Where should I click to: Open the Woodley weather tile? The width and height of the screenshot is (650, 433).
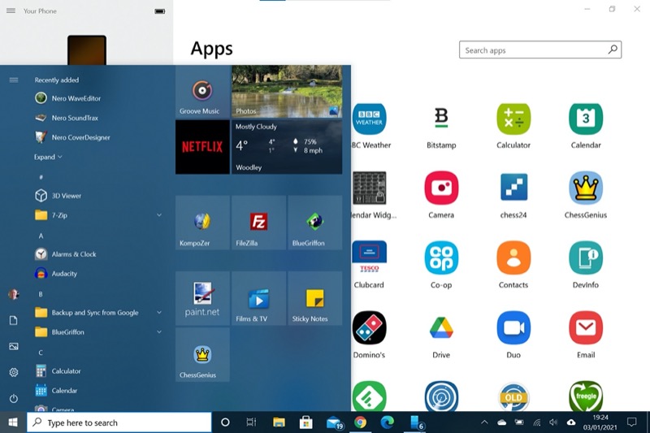click(x=287, y=147)
